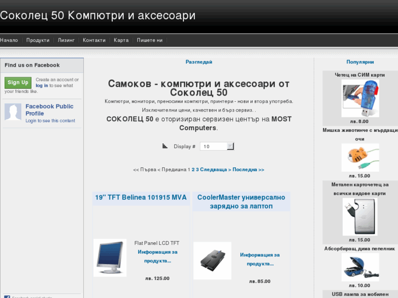The height and width of the screenshot is (298, 398).
Task: Click the blue car ashtray thumbnail
Action: [x=360, y=267]
